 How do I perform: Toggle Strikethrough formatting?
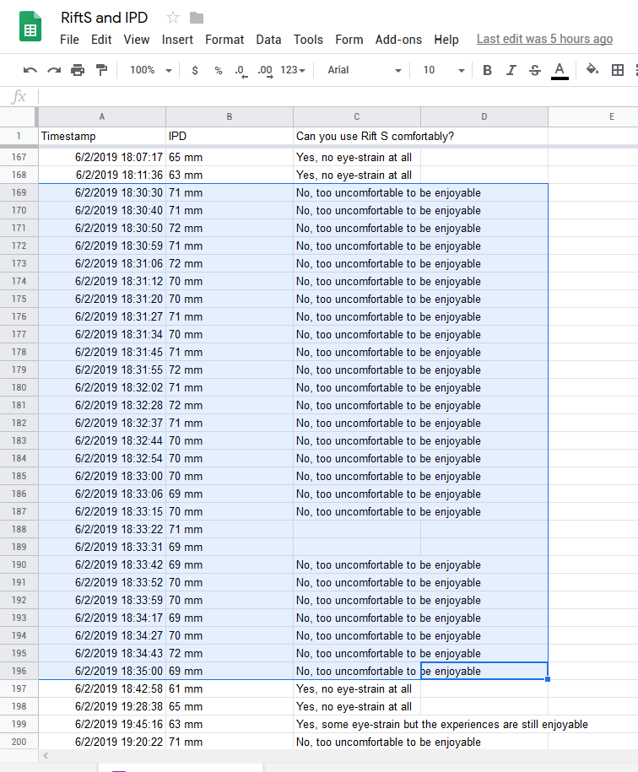tap(535, 70)
